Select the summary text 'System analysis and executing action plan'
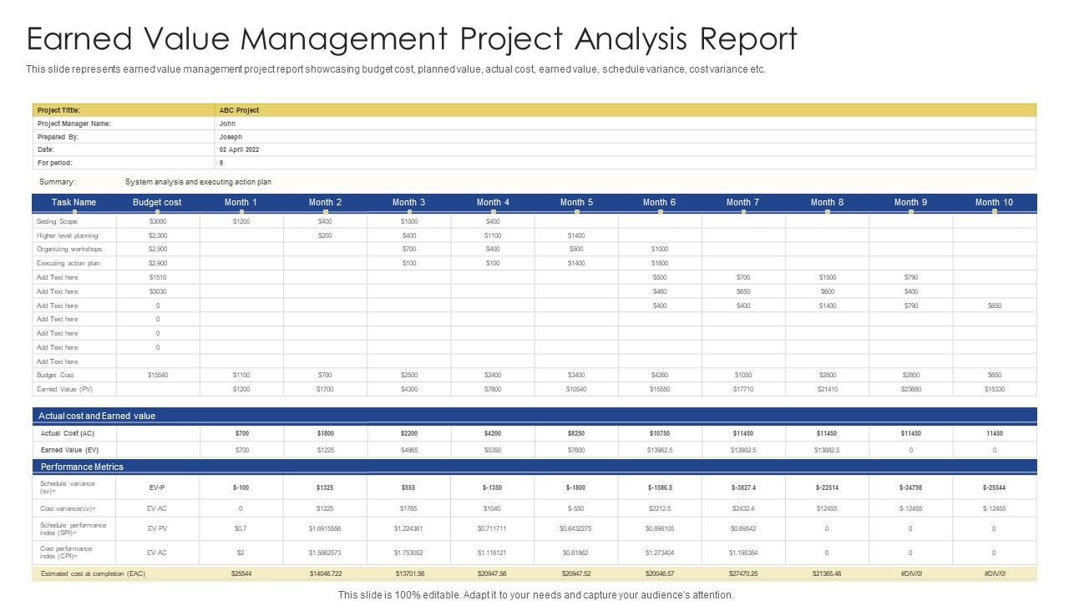 (x=198, y=181)
